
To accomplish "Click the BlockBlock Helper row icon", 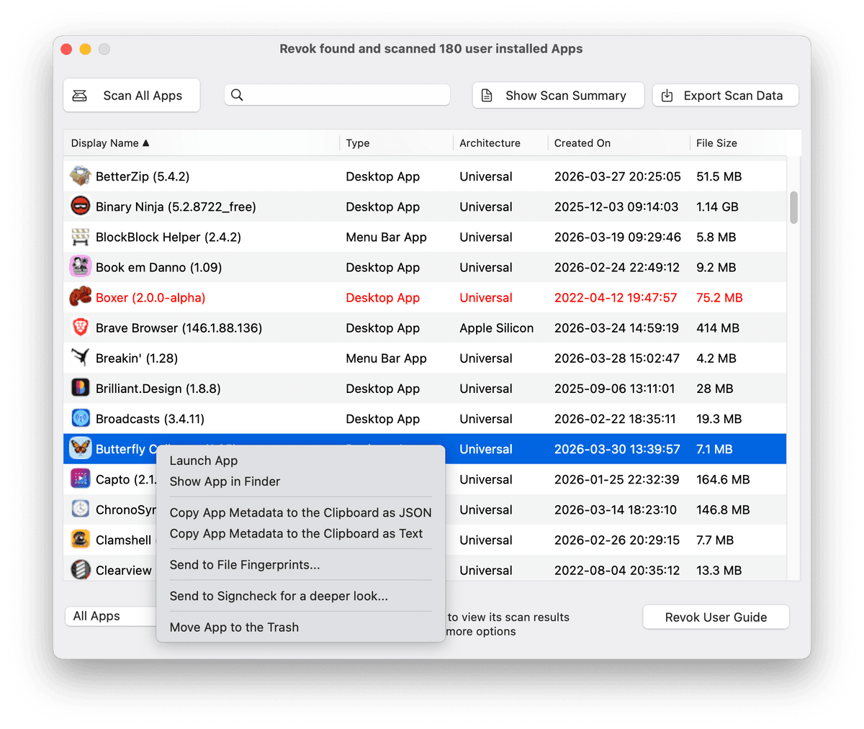I will pyautogui.click(x=80, y=237).
